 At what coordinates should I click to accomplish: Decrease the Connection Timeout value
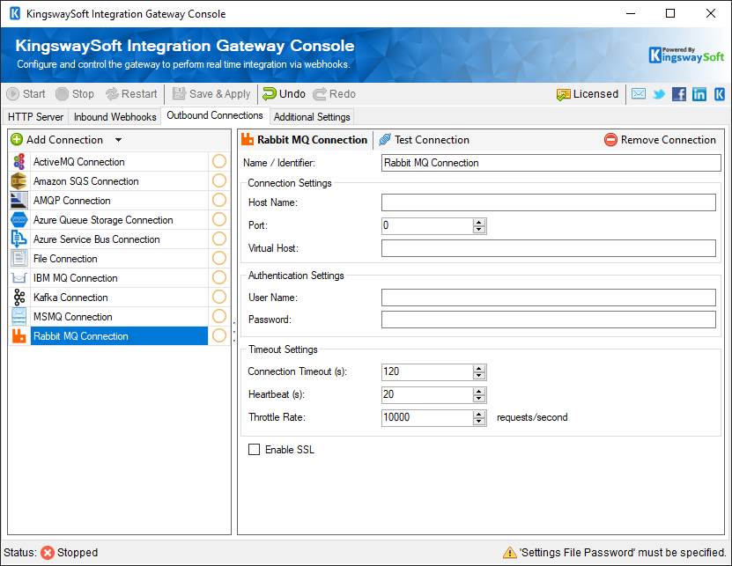479,375
